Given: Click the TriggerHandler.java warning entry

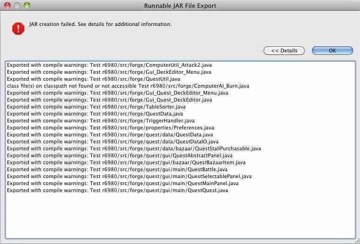Looking at the screenshot, I should [x=100, y=121].
